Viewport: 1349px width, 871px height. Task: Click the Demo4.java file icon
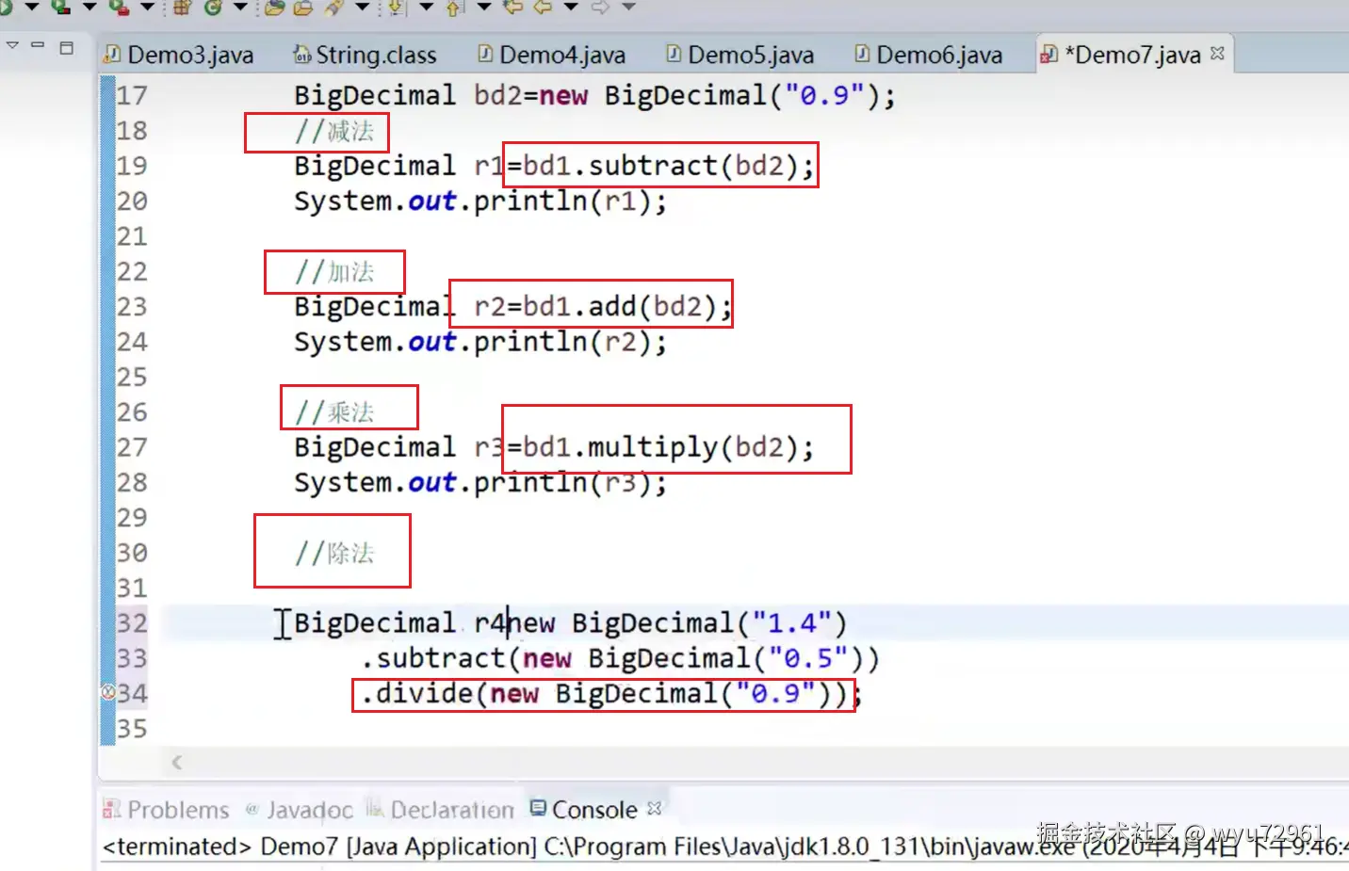pyautogui.click(x=485, y=54)
